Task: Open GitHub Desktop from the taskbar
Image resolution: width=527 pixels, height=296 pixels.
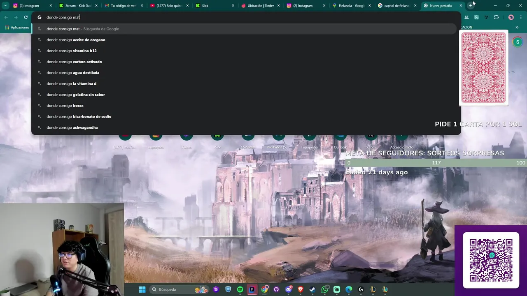Action: tap(276, 289)
